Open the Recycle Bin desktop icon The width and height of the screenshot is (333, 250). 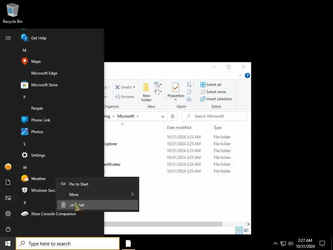tap(13, 13)
